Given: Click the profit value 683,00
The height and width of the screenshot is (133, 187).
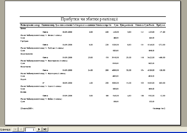Looking at the screenshot, I should (x=162, y=83).
